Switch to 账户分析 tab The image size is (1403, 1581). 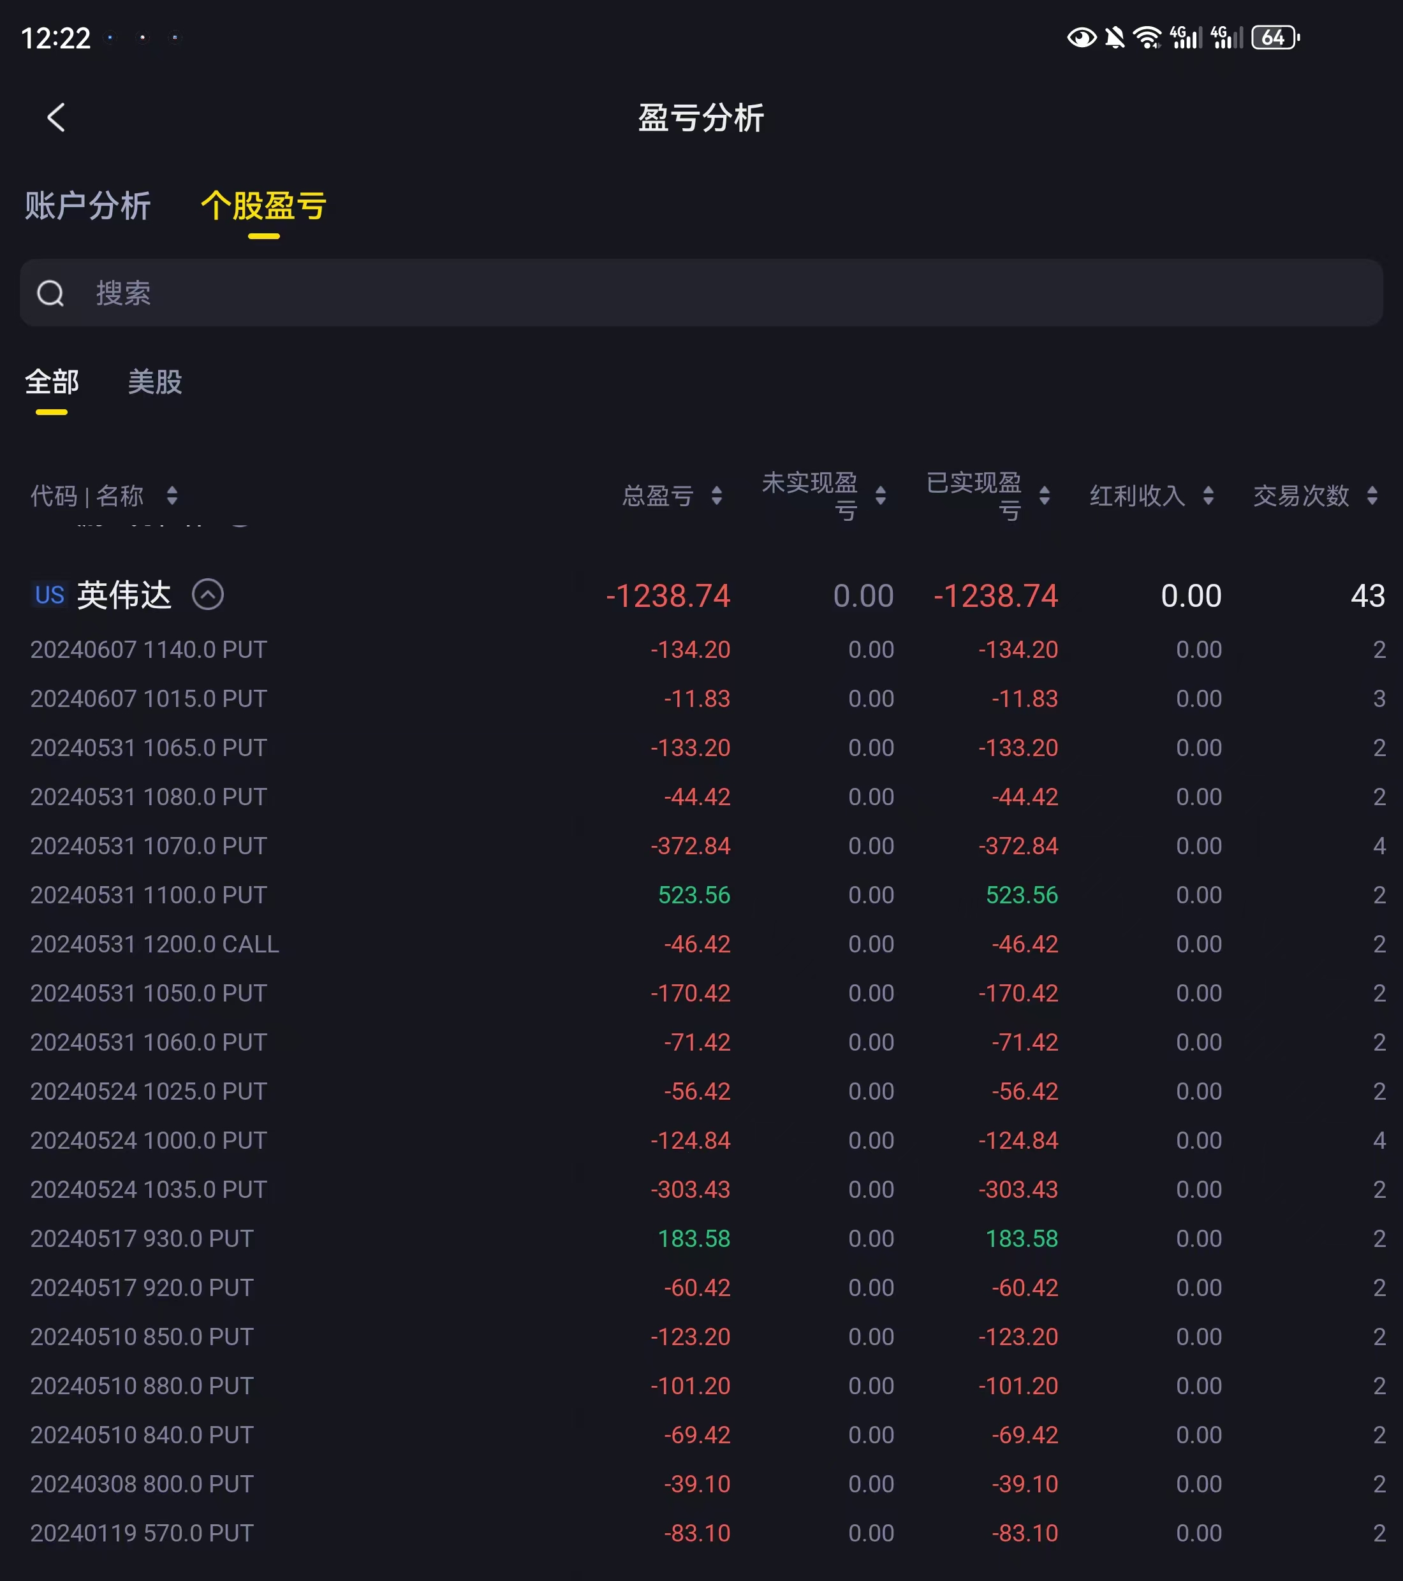tap(87, 207)
